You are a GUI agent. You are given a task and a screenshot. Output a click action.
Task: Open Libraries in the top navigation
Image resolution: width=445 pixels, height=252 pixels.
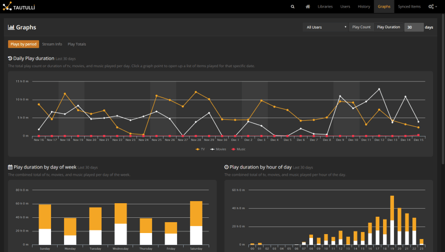(325, 7)
